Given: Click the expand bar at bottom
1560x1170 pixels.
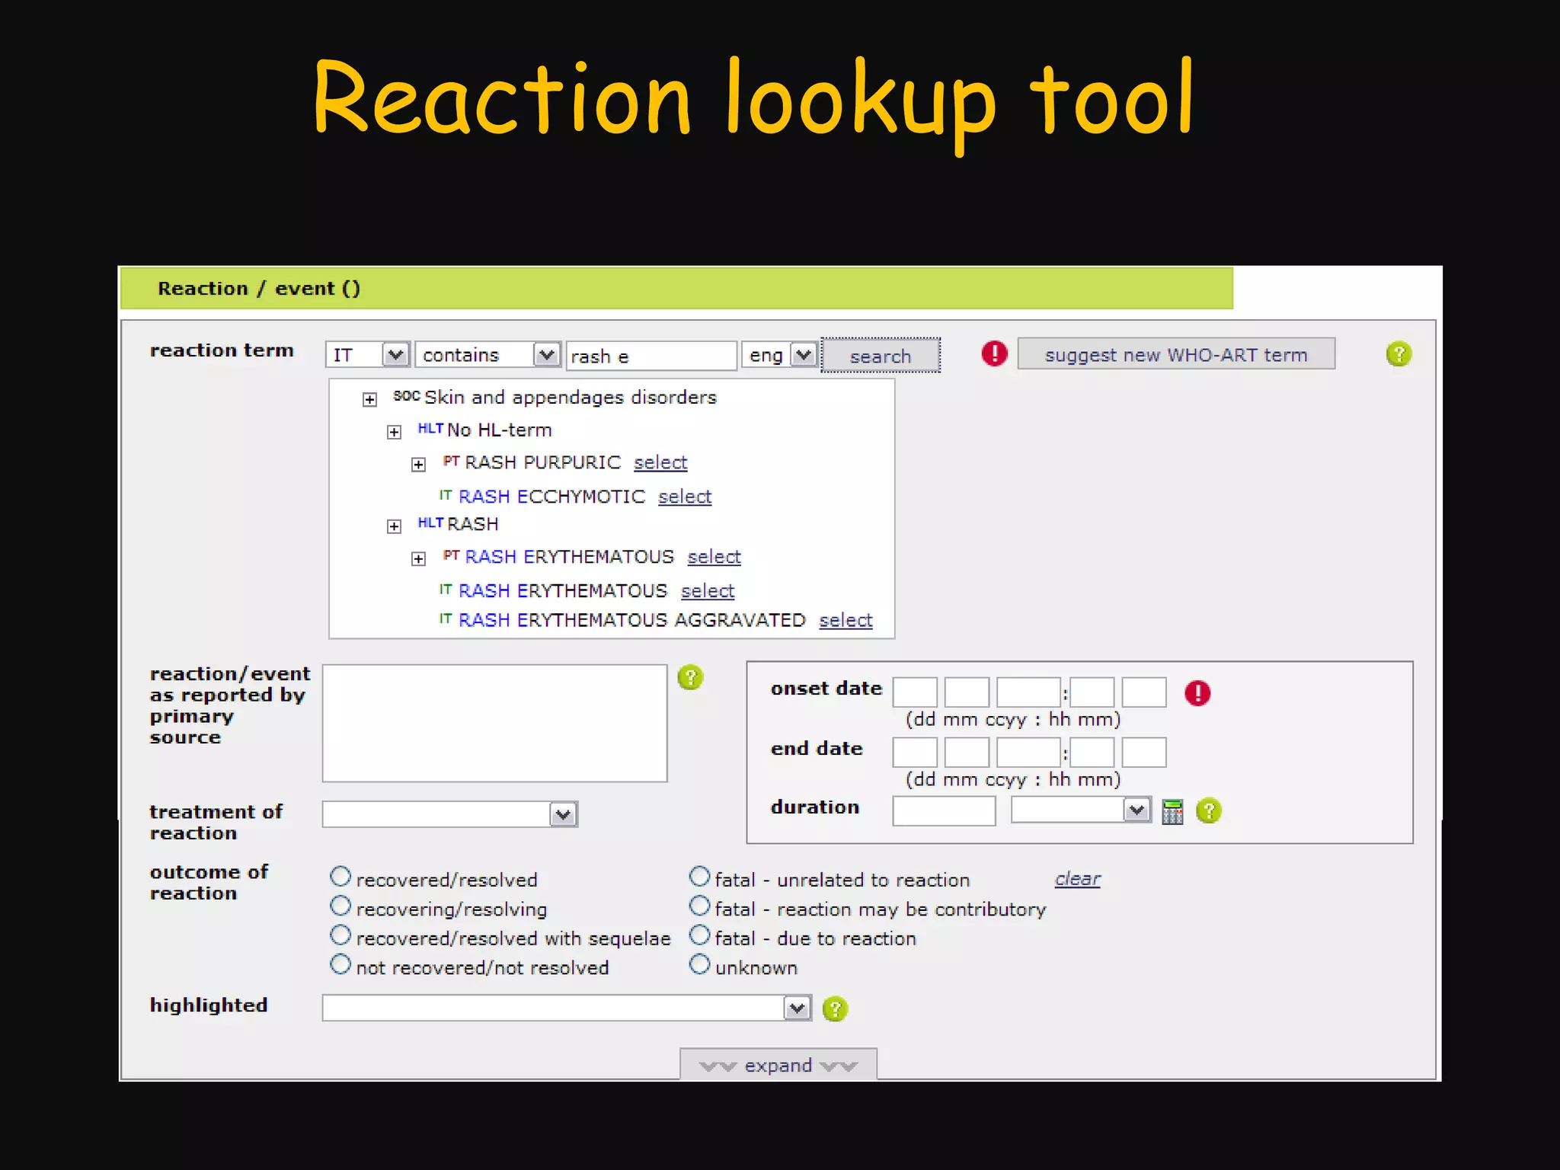Looking at the screenshot, I should tap(778, 1065).
